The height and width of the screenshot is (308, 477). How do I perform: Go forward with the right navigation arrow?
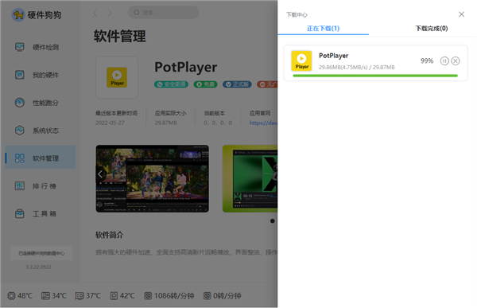110,13
